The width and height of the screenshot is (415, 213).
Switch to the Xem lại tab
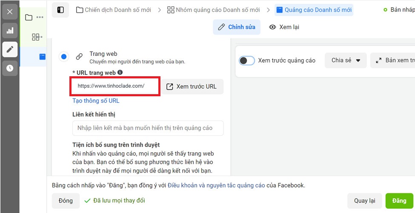(284, 27)
